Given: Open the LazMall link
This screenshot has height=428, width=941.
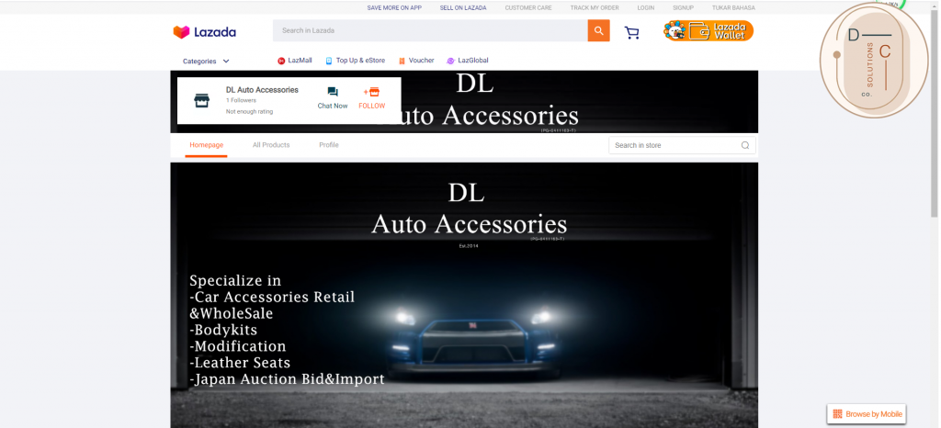Looking at the screenshot, I should coord(295,61).
